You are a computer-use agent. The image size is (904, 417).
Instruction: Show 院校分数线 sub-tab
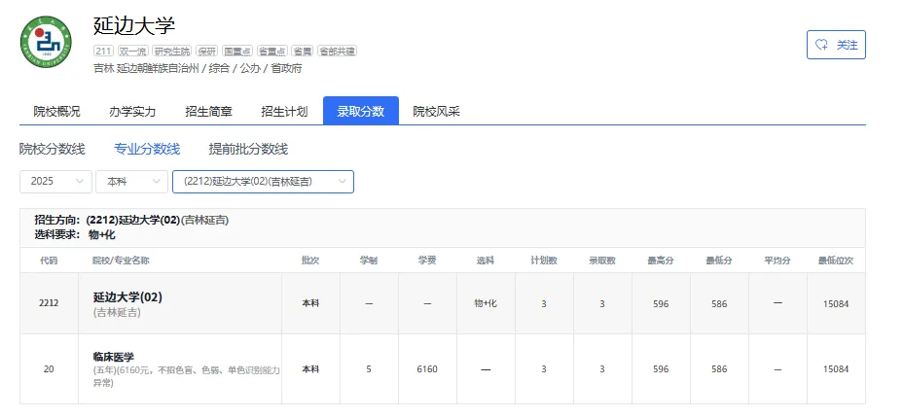coord(52,149)
